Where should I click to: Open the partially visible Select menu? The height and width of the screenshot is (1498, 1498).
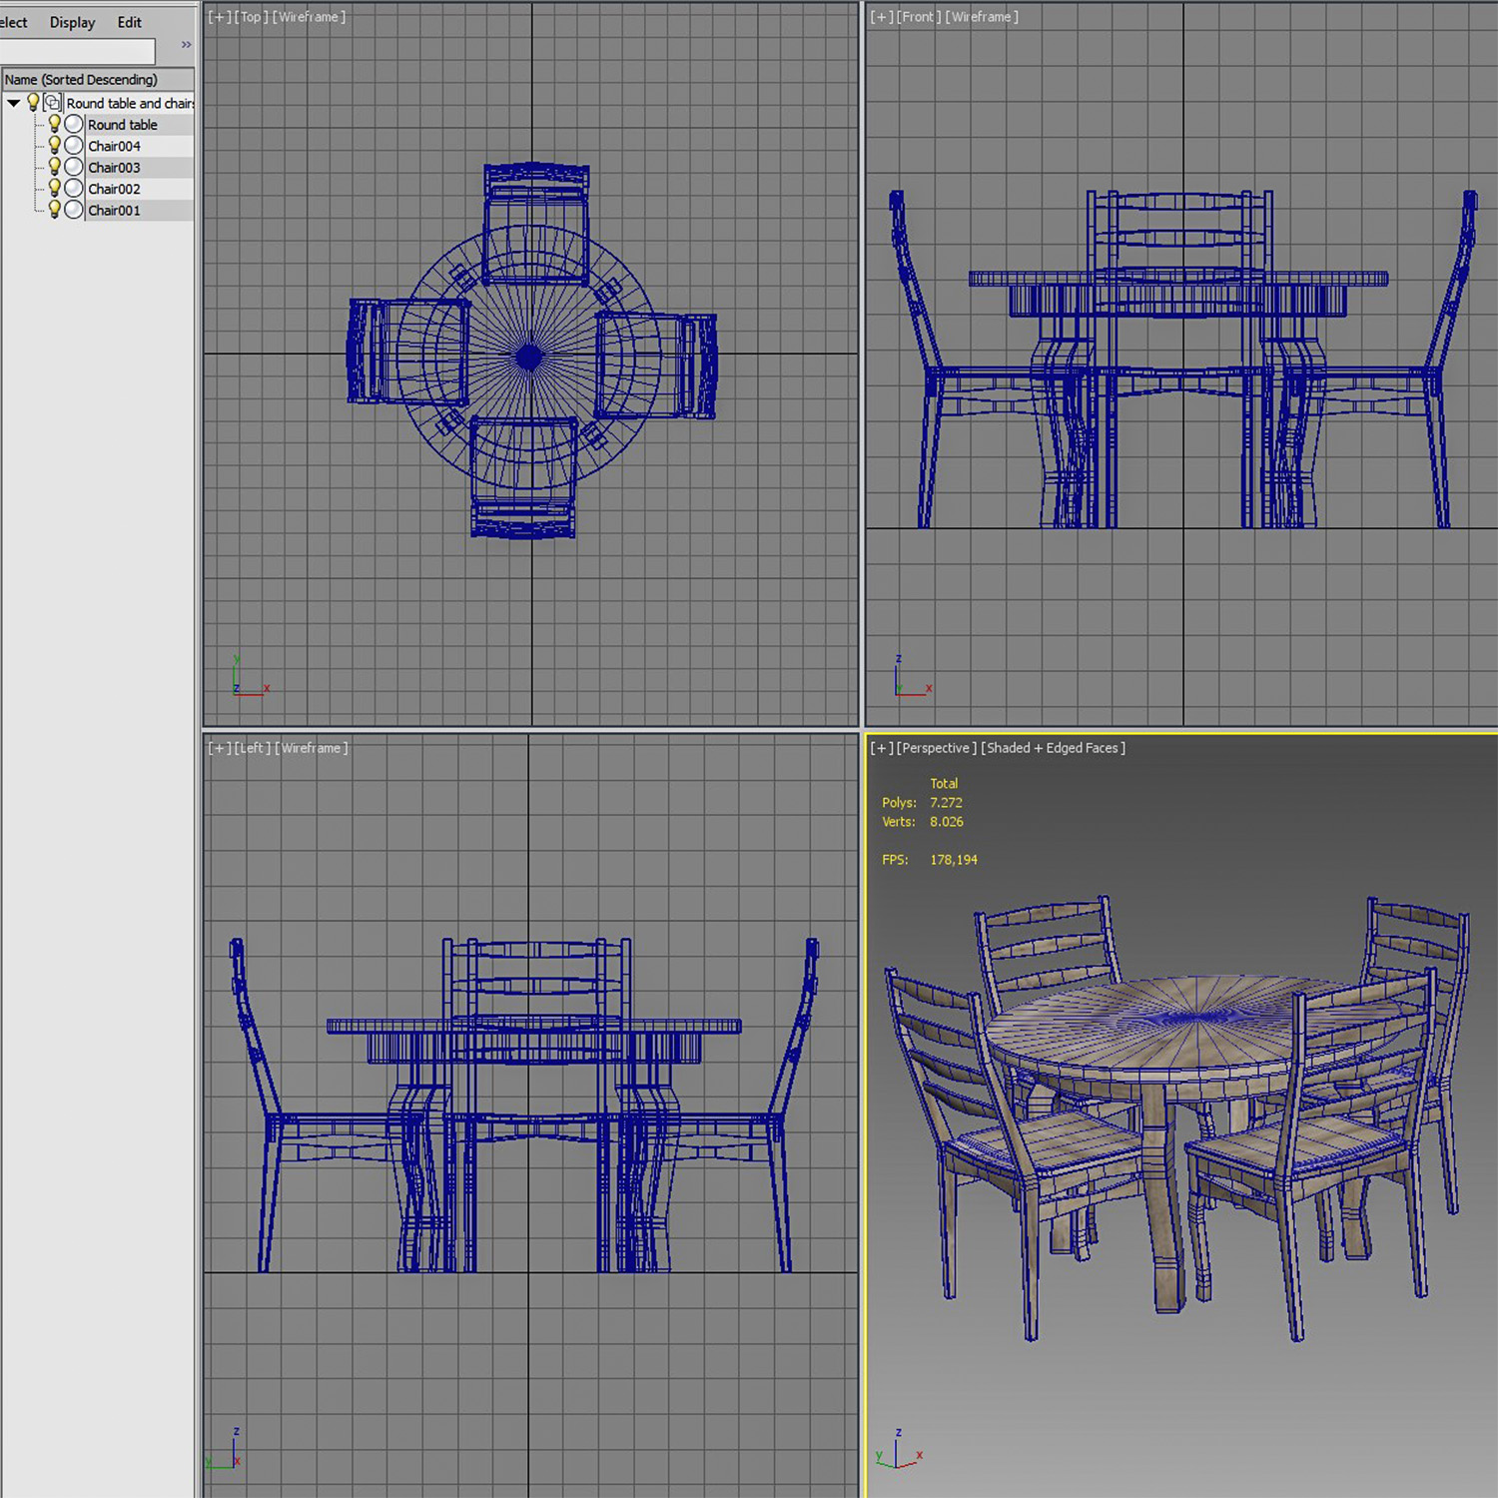coord(13,22)
